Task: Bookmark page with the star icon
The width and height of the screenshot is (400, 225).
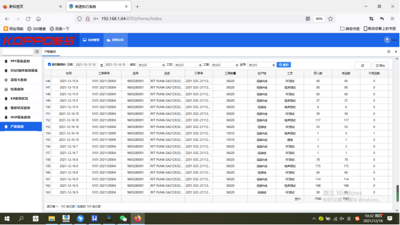Action: point(330,19)
